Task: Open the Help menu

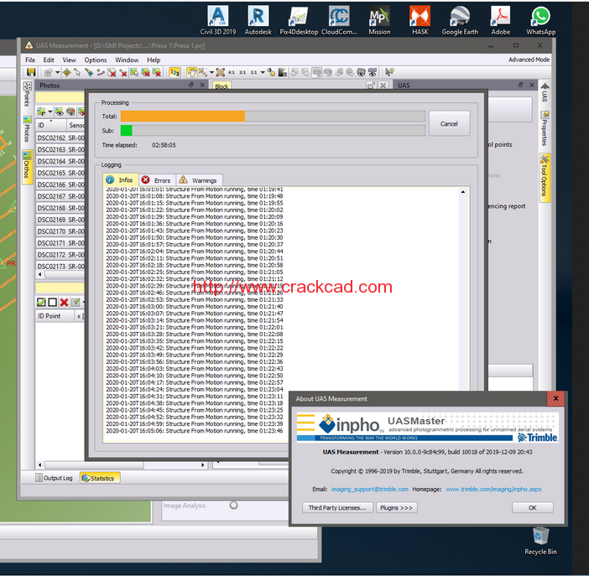Action: [x=154, y=60]
